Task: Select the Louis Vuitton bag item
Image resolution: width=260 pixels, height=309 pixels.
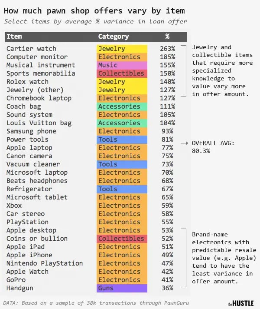Action: (x=39, y=123)
